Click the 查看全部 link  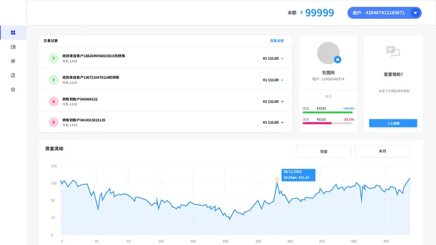(277, 41)
